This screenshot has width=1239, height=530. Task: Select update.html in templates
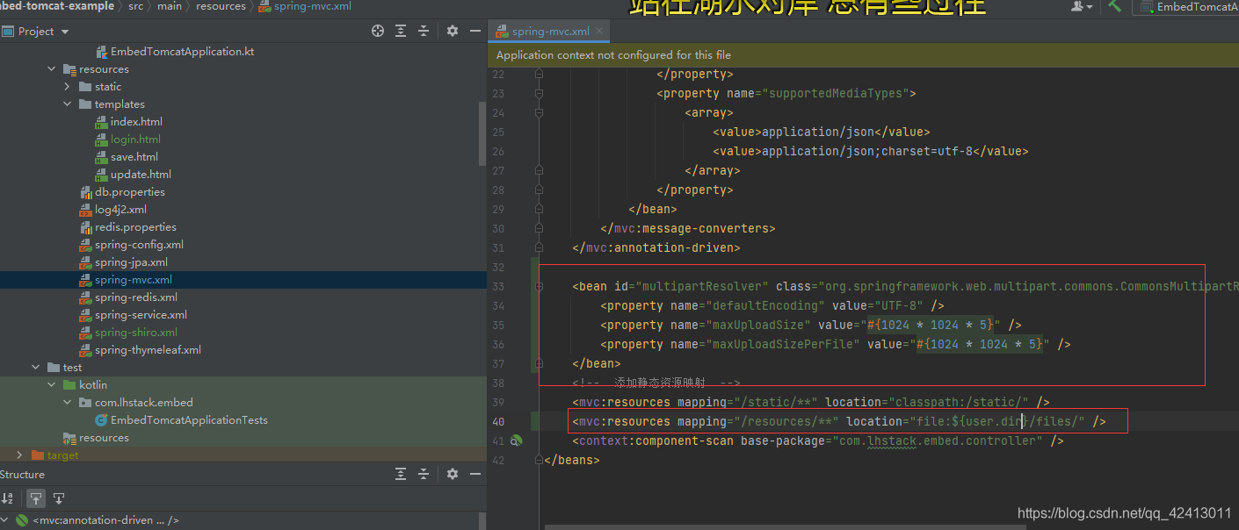click(x=141, y=175)
